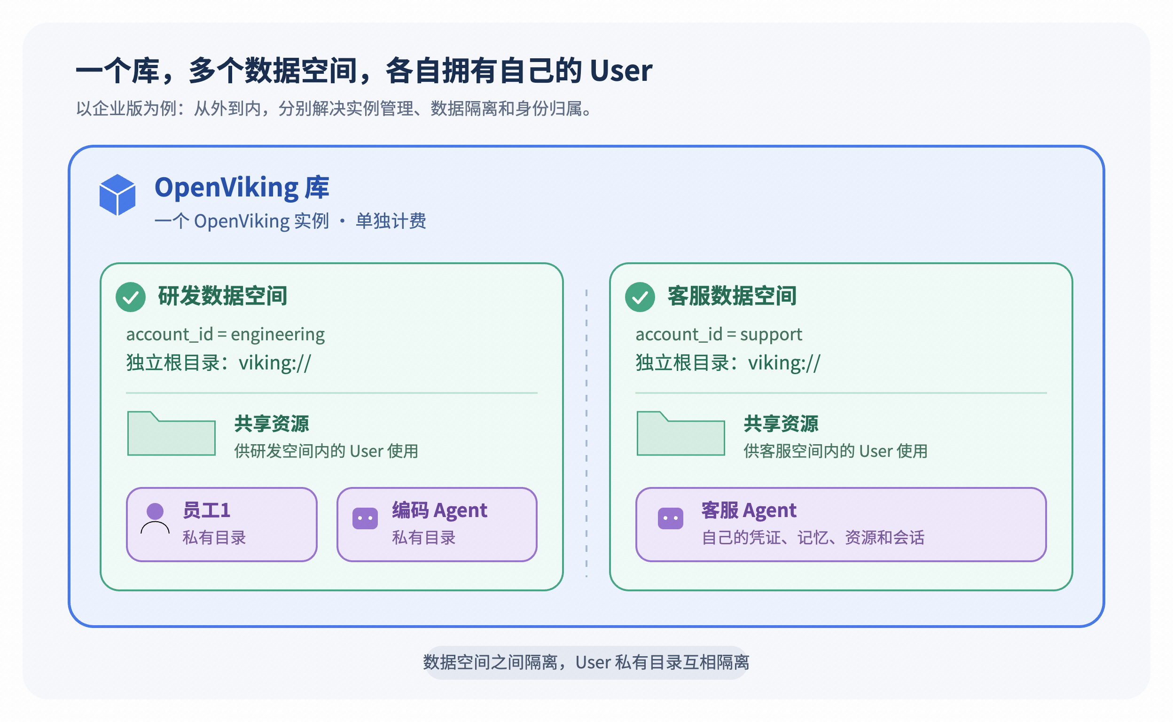Click the text account_id = support
The width and height of the screenshot is (1173, 722).
point(719,334)
